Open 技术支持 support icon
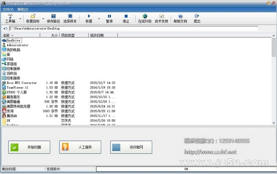This screenshot has width=277, height=174. coord(161,16)
